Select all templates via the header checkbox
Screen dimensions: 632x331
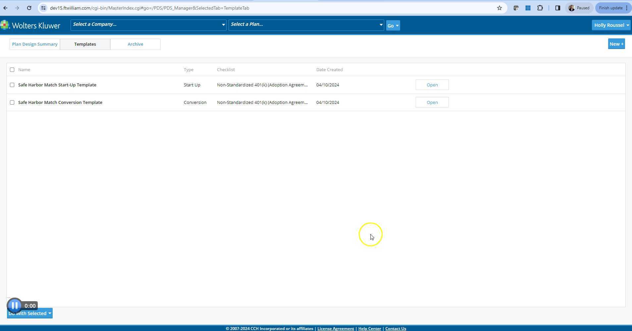pos(12,70)
